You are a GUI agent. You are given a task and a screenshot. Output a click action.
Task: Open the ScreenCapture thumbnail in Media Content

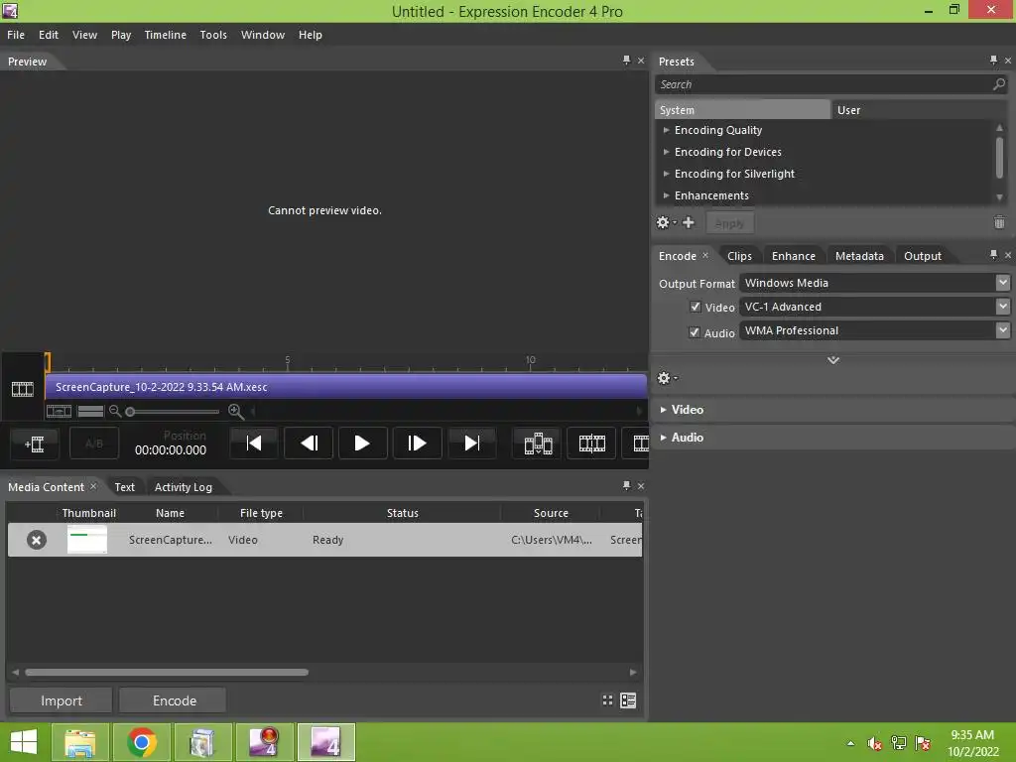(87, 540)
